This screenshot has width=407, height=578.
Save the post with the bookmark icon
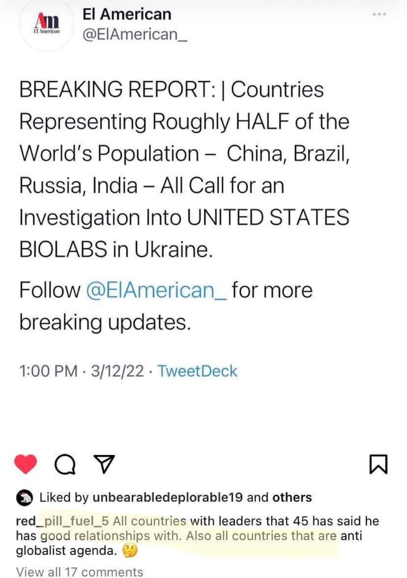tap(378, 464)
